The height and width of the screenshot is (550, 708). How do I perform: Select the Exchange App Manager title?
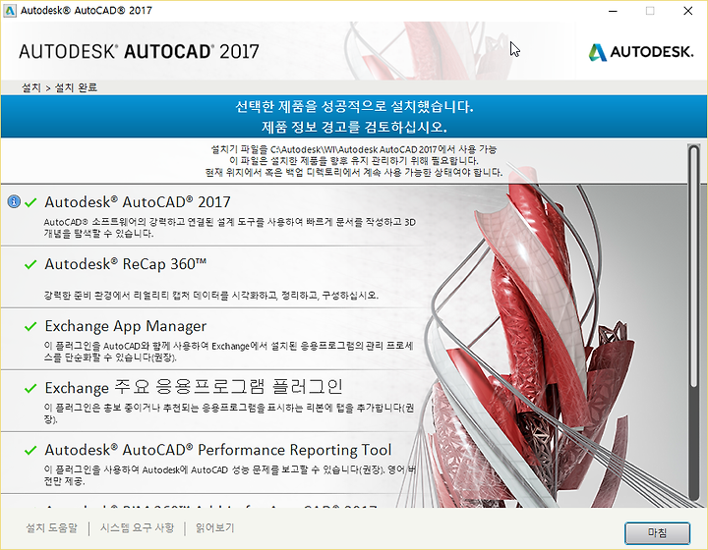pyautogui.click(x=126, y=326)
